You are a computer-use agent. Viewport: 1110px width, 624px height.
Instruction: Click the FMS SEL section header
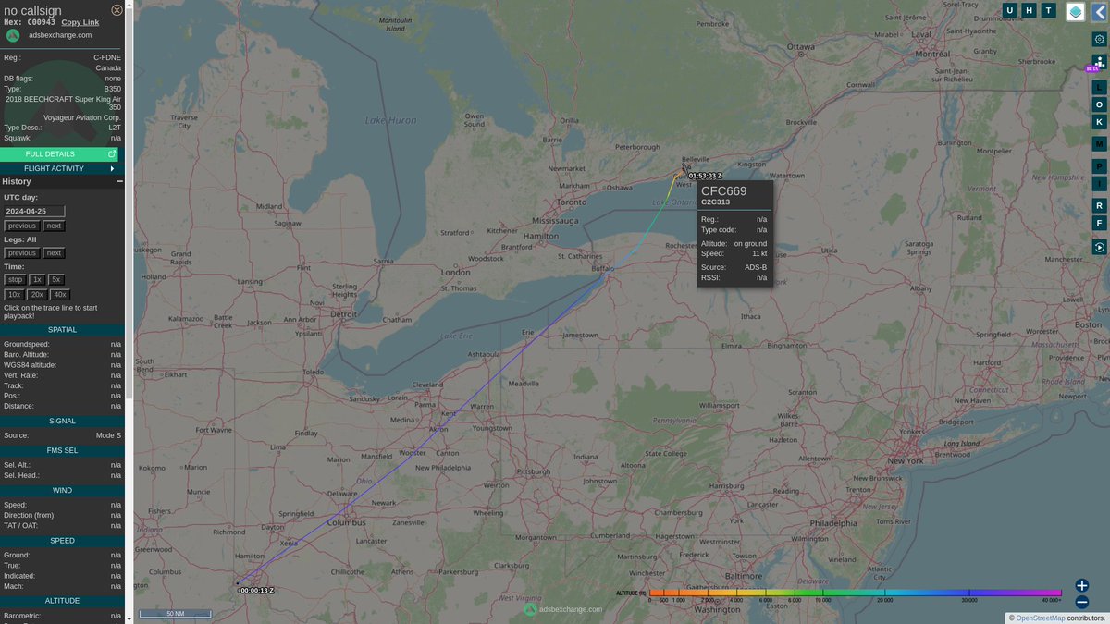pyautogui.click(x=62, y=450)
